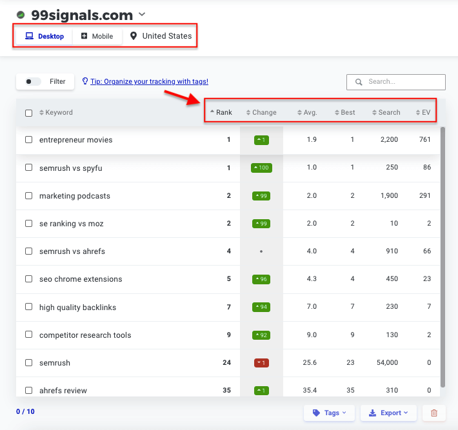Click the lightbulb tip icon
This screenshot has height=430, width=458.
[85, 81]
